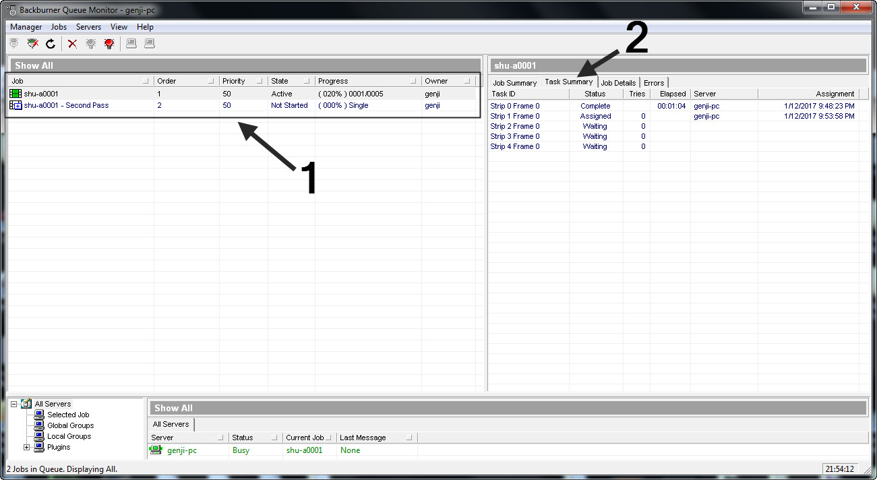The width and height of the screenshot is (877, 480).
Task: Toggle the filter box in State column header
Action: point(306,82)
